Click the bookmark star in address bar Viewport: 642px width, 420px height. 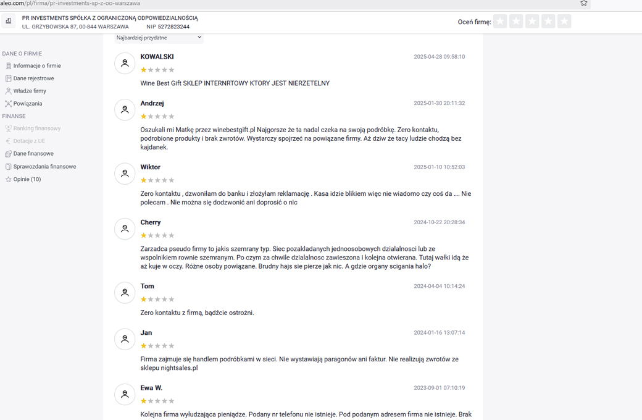click(584, 3)
